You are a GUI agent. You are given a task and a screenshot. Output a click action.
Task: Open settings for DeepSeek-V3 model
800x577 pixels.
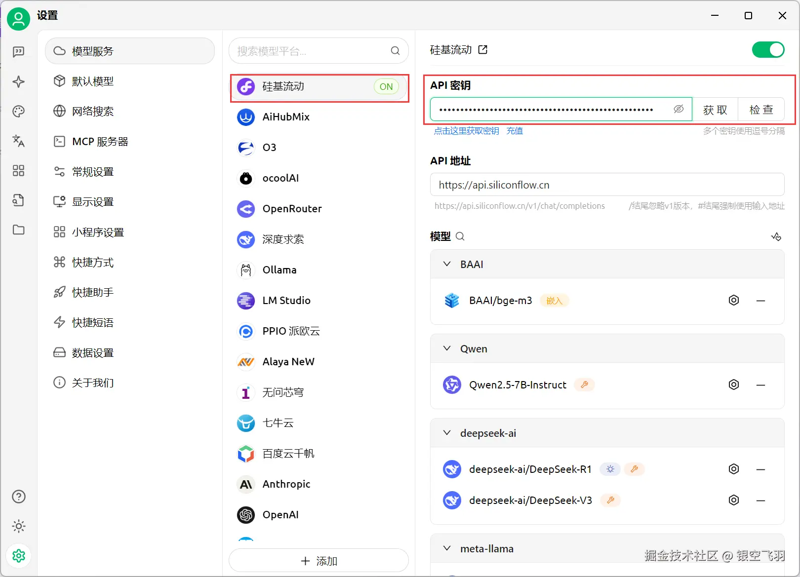point(734,500)
